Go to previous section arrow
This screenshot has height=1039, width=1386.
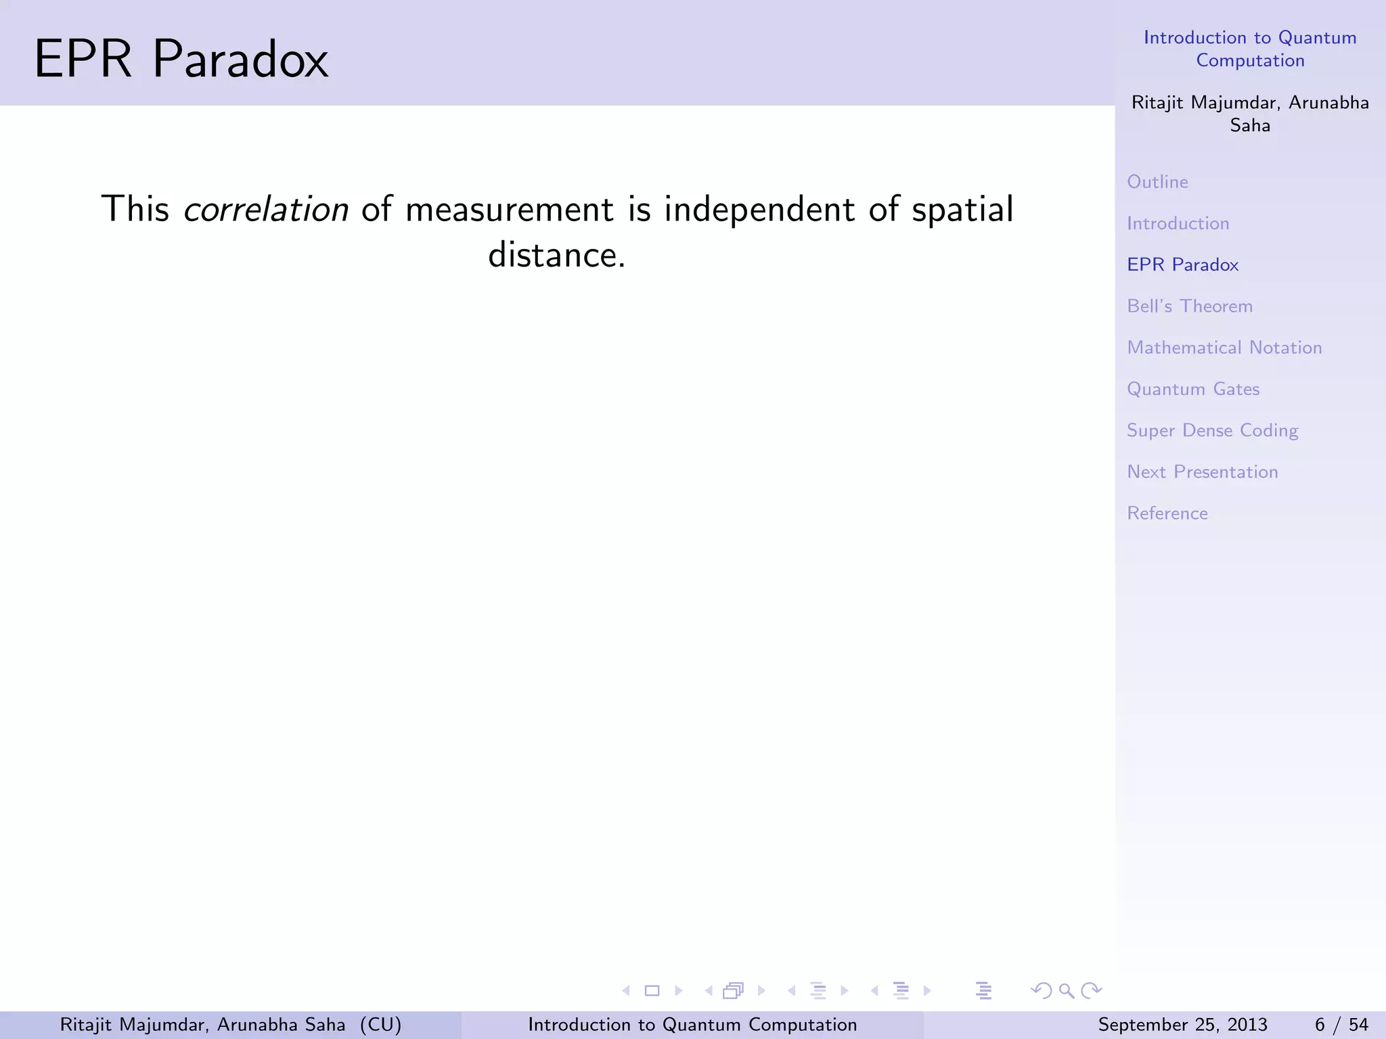coord(874,990)
